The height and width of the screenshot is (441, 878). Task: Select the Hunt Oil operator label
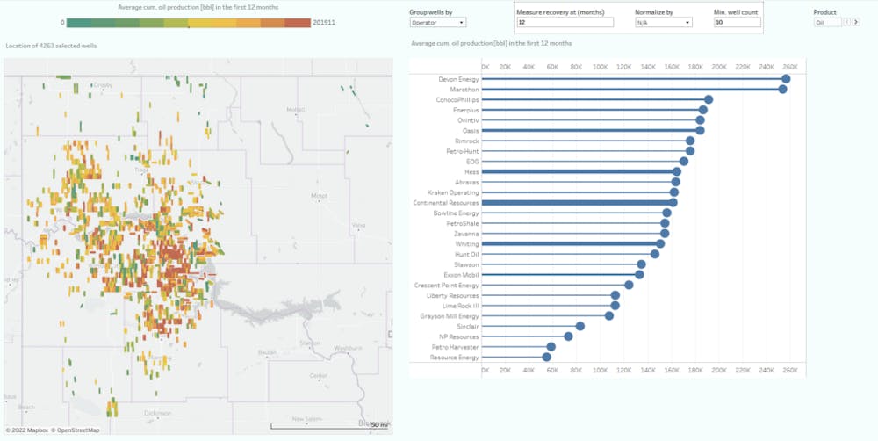[467, 255]
